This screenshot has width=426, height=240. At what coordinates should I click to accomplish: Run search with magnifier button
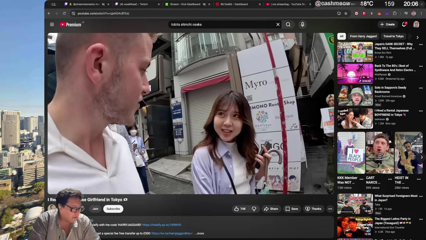click(x=288, y=24)
